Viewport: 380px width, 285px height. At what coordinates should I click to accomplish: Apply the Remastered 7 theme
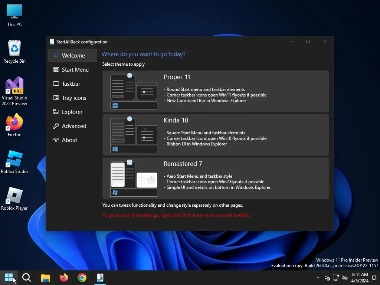[x=216, y=178]
